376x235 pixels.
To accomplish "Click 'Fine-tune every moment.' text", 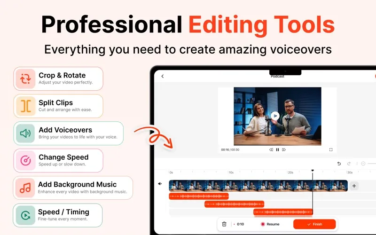I will click(63, 219).
